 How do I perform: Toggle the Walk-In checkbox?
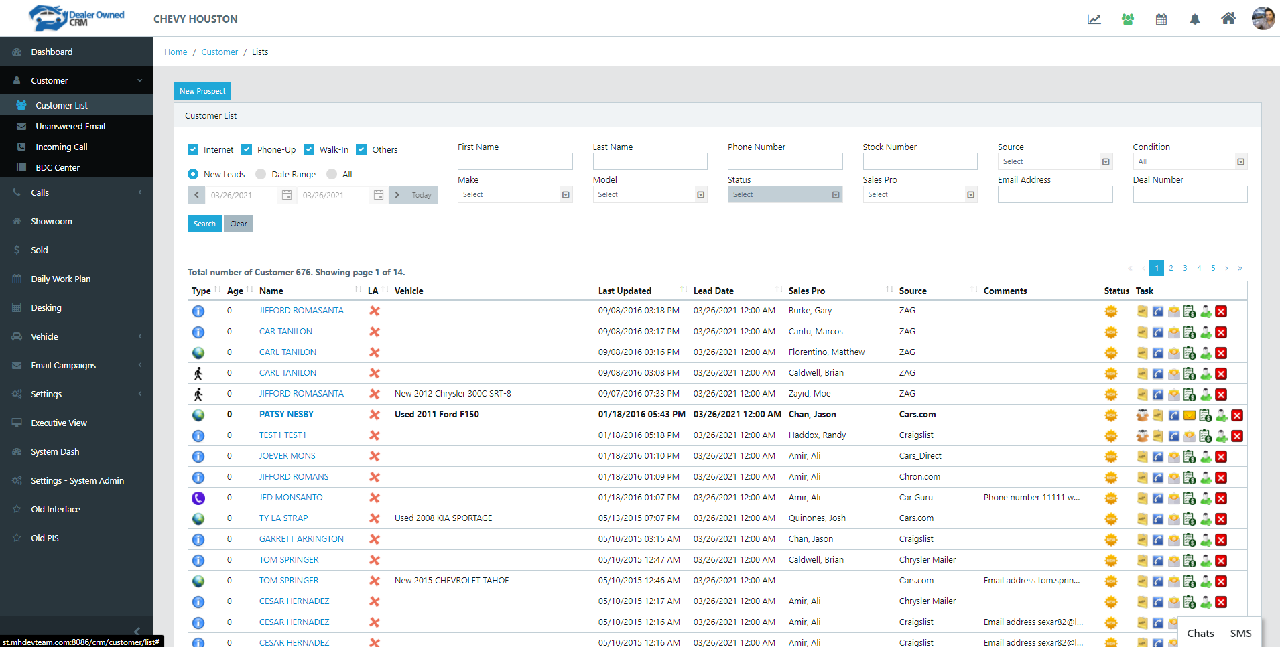[309, 149]
